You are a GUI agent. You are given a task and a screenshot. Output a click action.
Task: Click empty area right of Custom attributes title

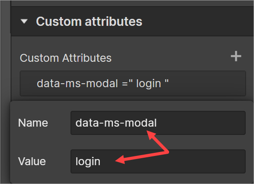click(198, 21)
